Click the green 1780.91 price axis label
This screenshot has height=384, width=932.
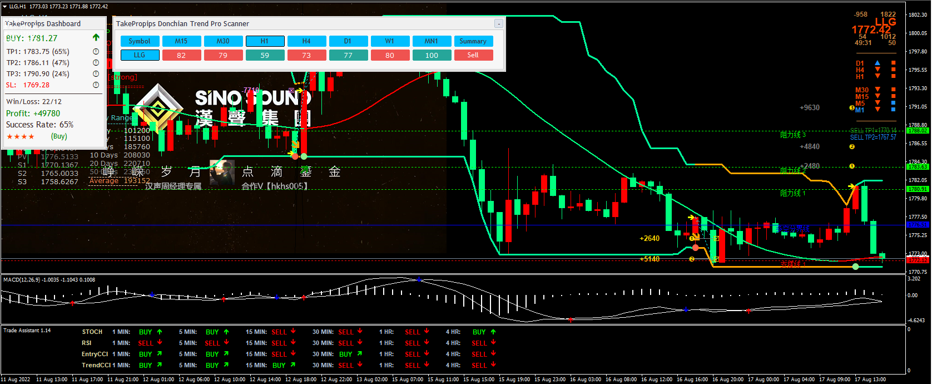(918, 189)
